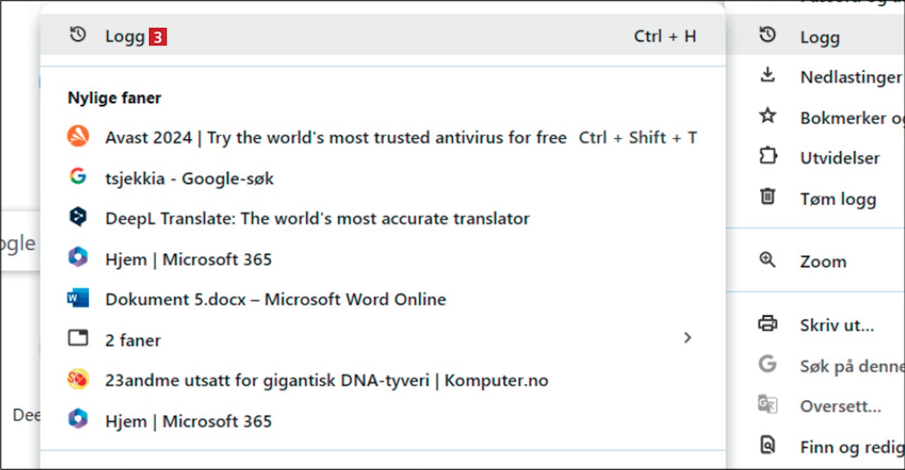The width and height of the screenshot is (905, 470).
Task: Click the DeepL Translate favicon
Action: 78,217
